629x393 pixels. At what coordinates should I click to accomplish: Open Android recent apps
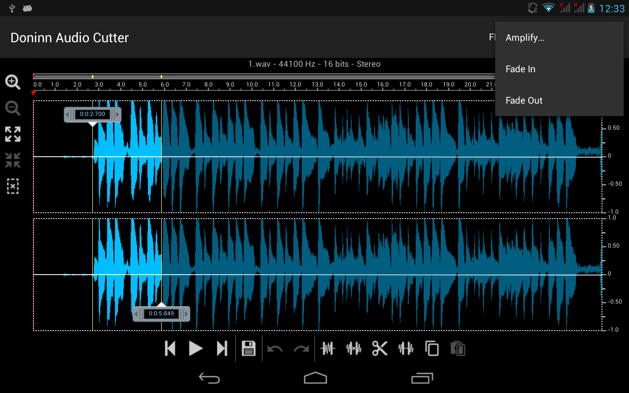pos(422,378)
